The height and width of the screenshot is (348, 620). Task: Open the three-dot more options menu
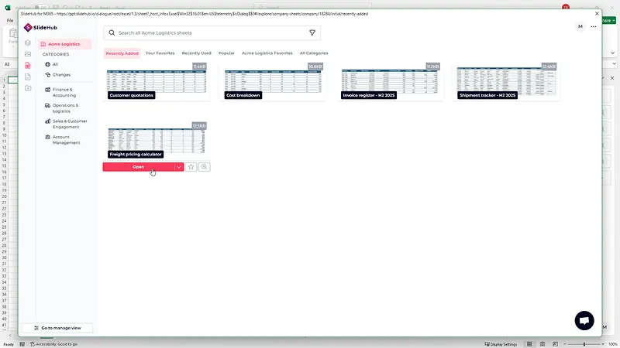594,26
